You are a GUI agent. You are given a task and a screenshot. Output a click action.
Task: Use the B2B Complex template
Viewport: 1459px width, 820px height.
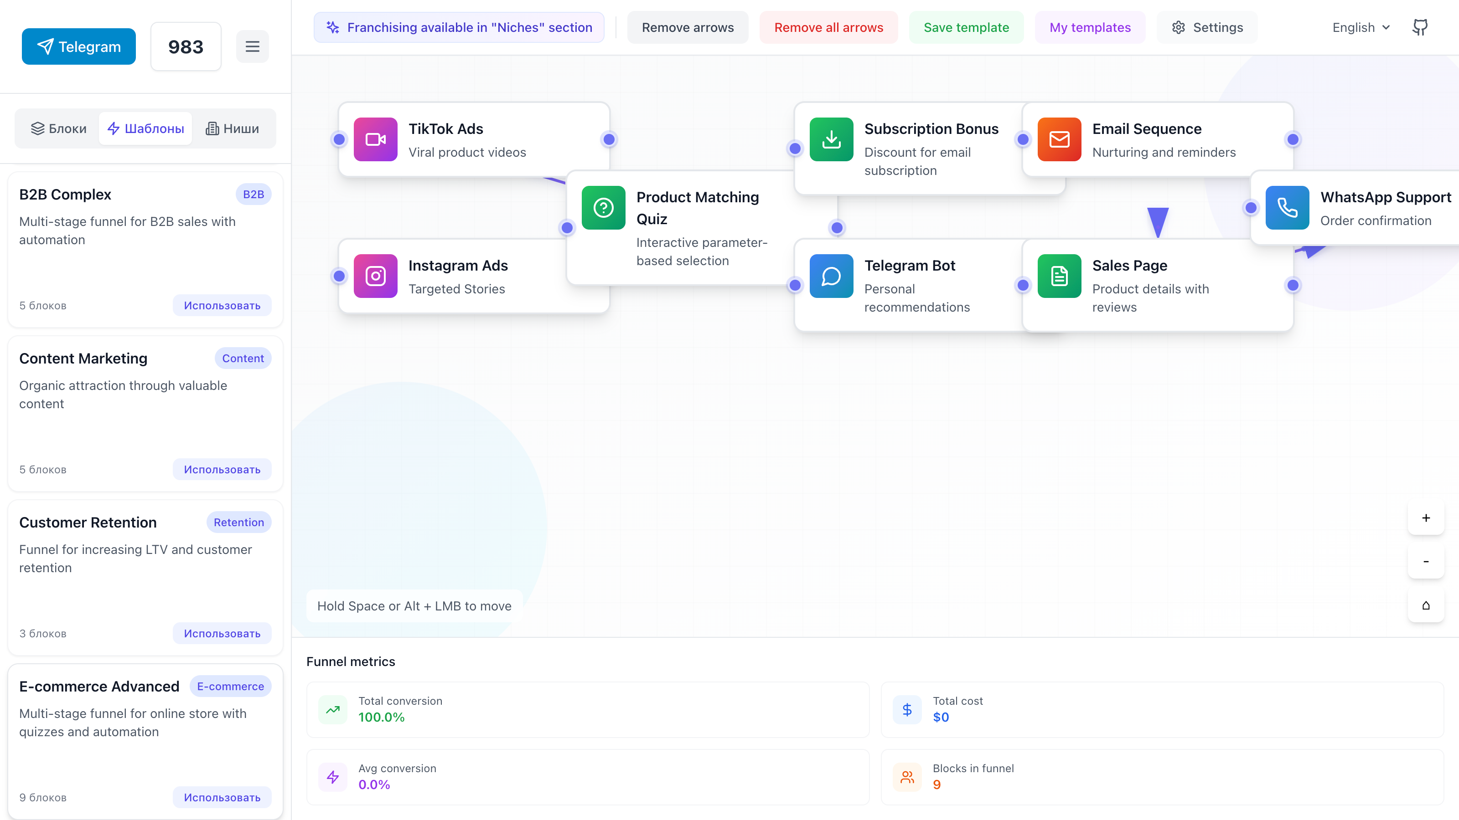[222, 305]
